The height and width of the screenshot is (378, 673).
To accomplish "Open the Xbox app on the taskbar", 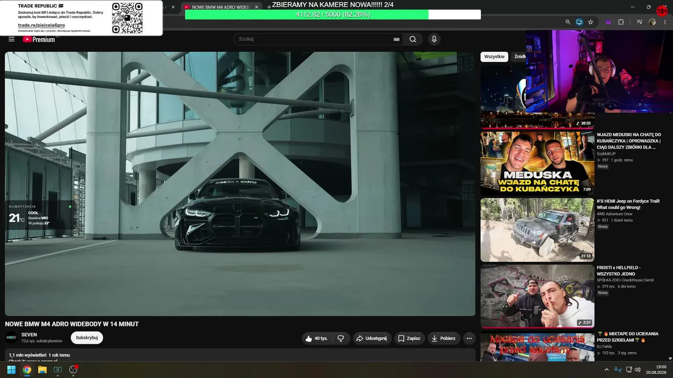I will click(58, 370).
